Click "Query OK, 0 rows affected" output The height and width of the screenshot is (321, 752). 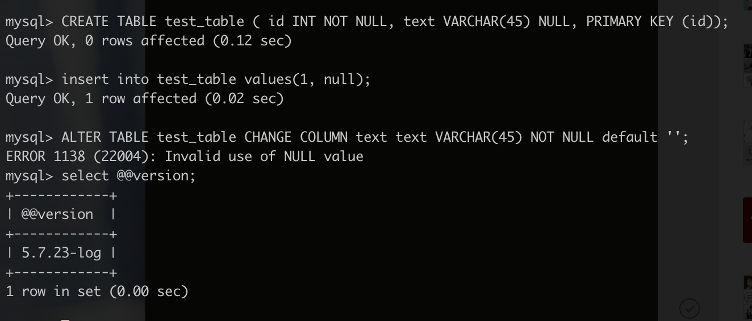(x=148, y=41)
